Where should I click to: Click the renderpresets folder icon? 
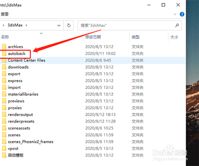pos(4,121)
